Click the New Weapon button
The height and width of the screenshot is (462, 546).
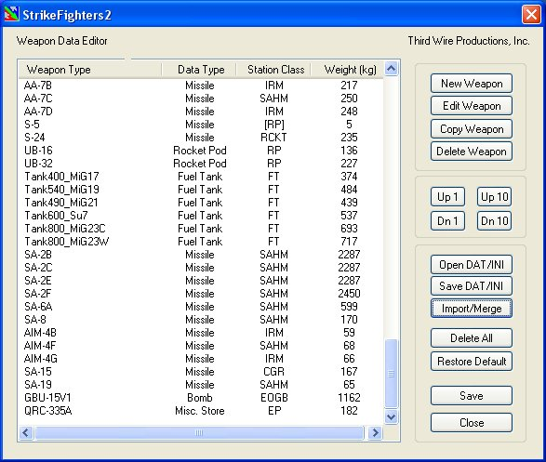point(472,84)
